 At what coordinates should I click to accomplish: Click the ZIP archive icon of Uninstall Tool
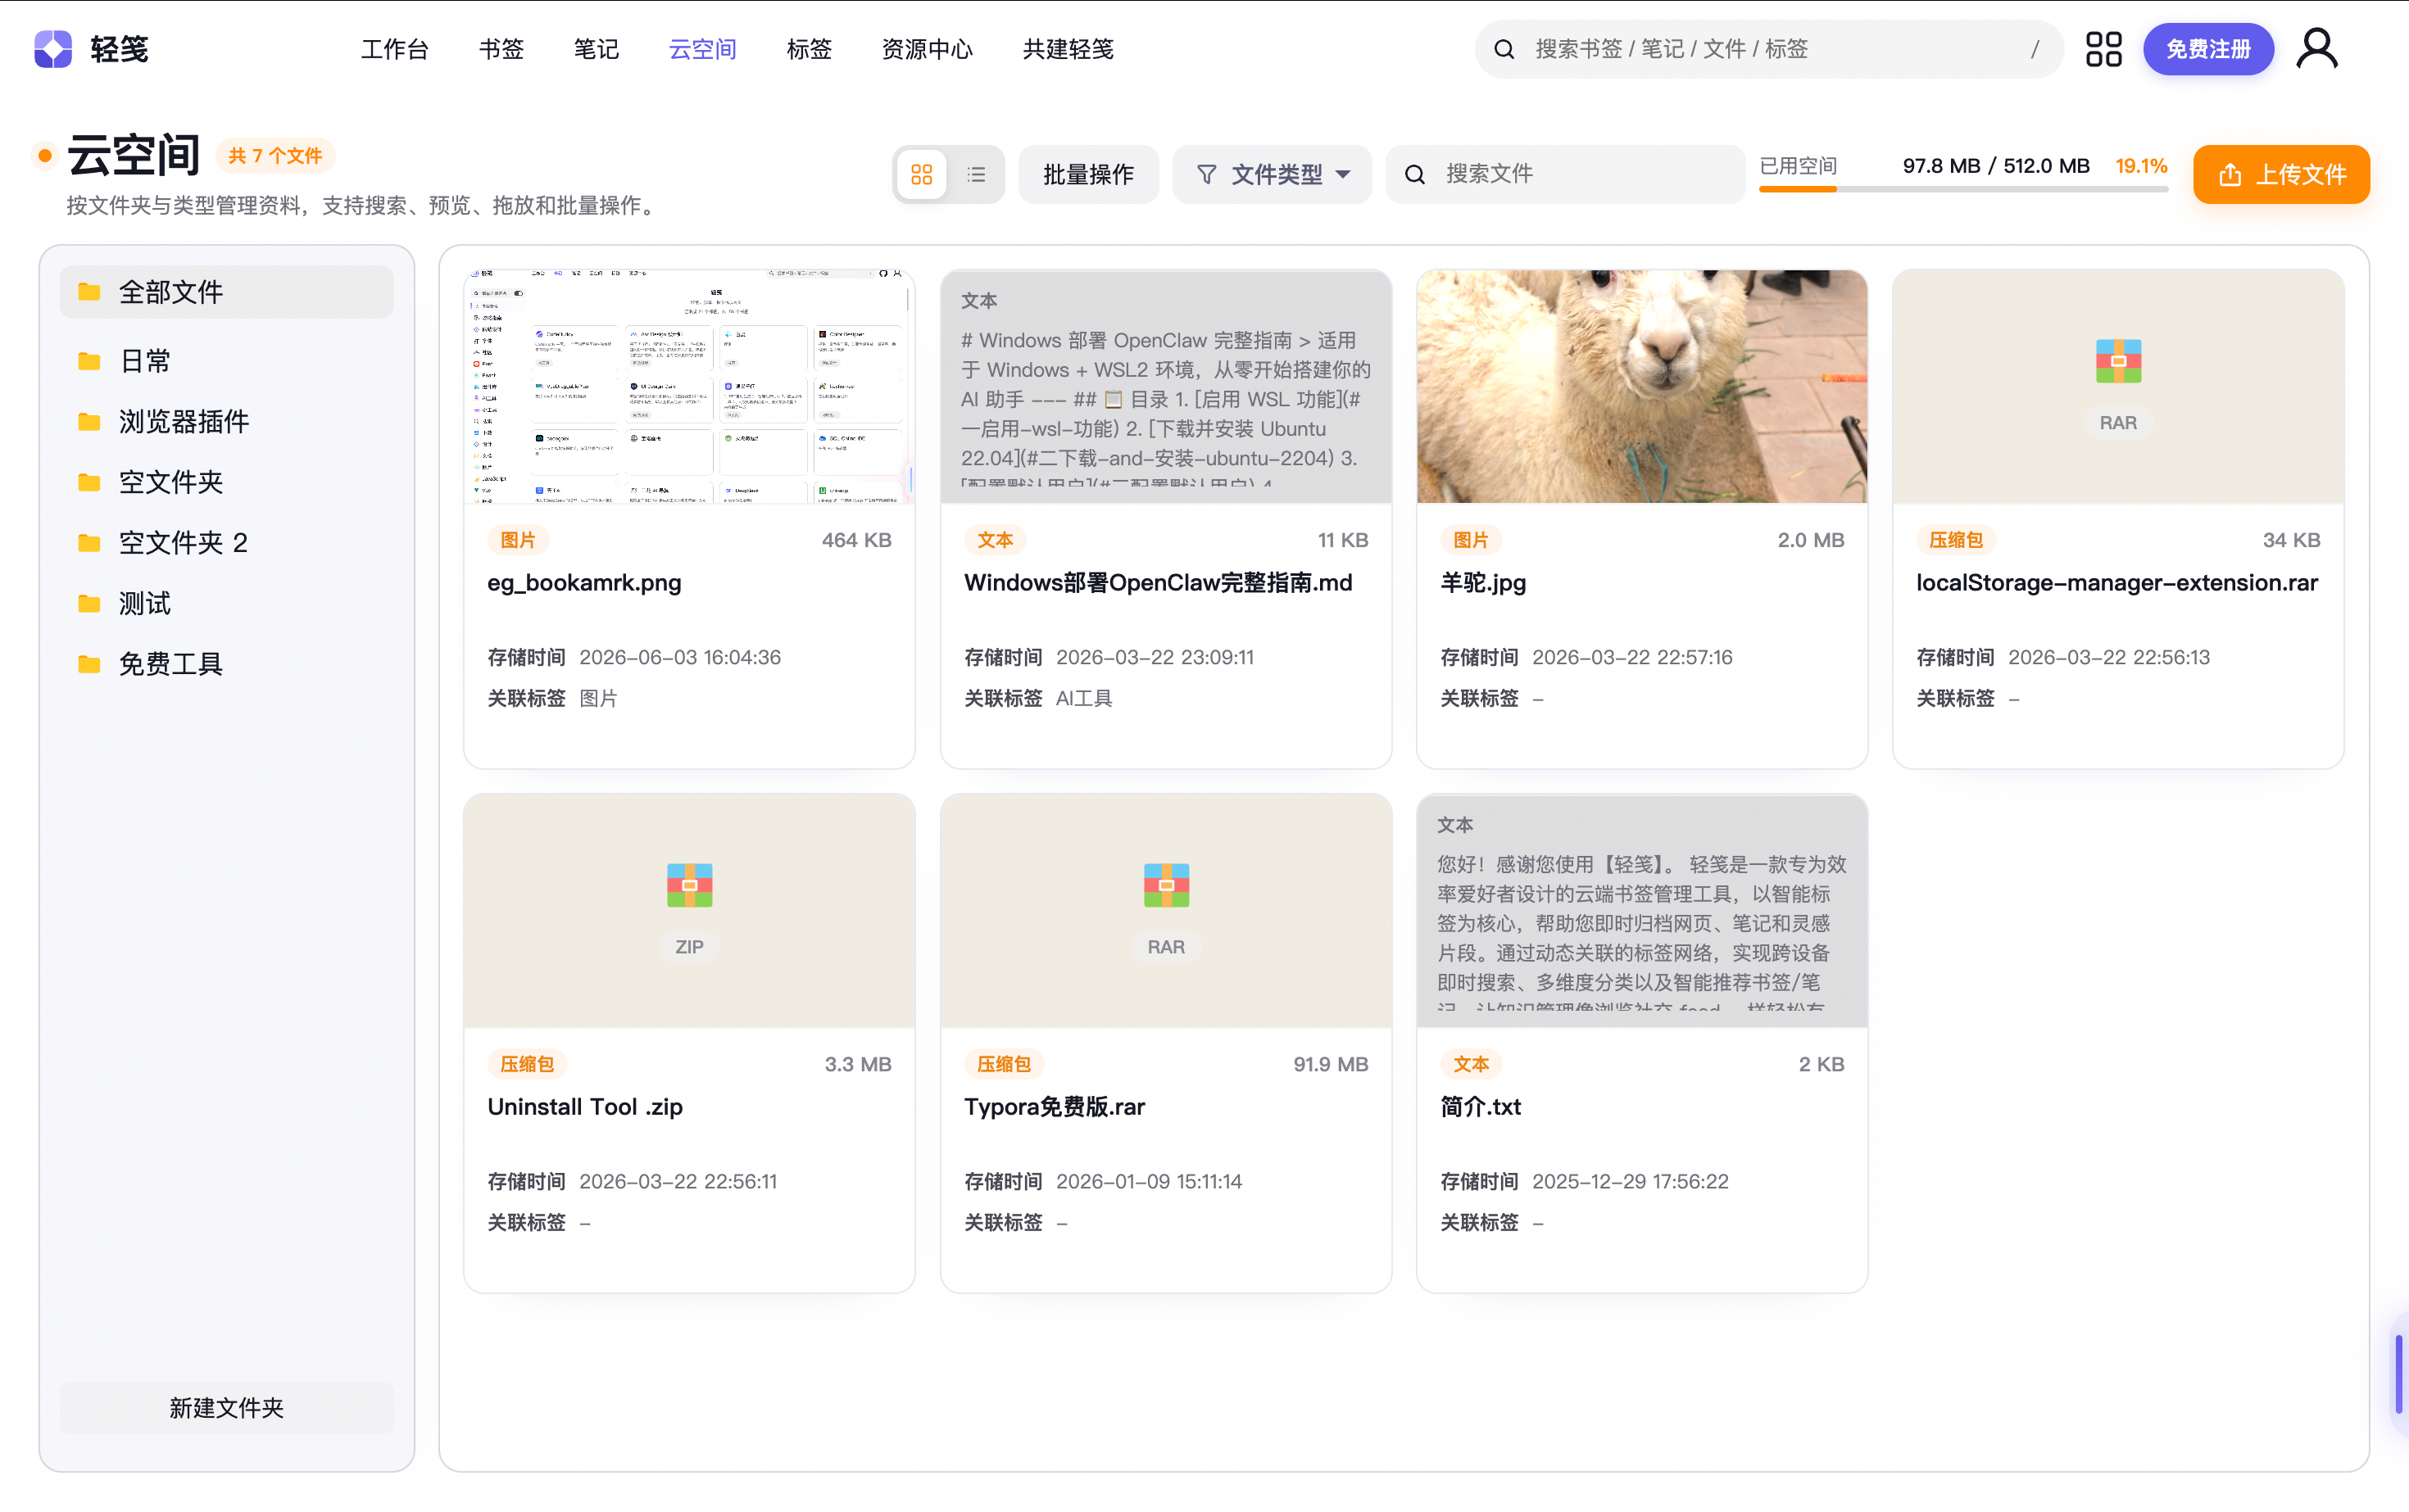pyautogui.click(x=689, y=885)
